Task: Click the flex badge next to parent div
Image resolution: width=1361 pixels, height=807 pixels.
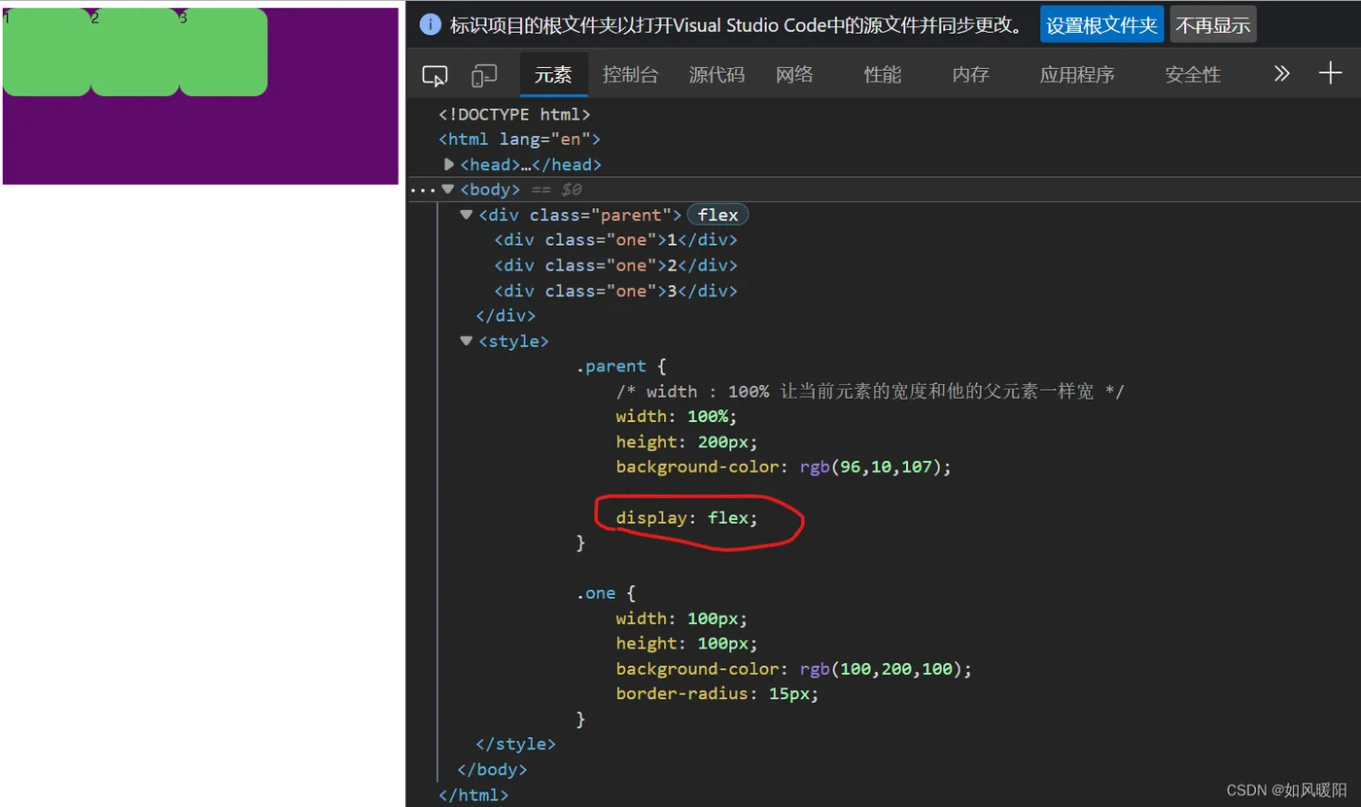Action: (x=717, y=215)
